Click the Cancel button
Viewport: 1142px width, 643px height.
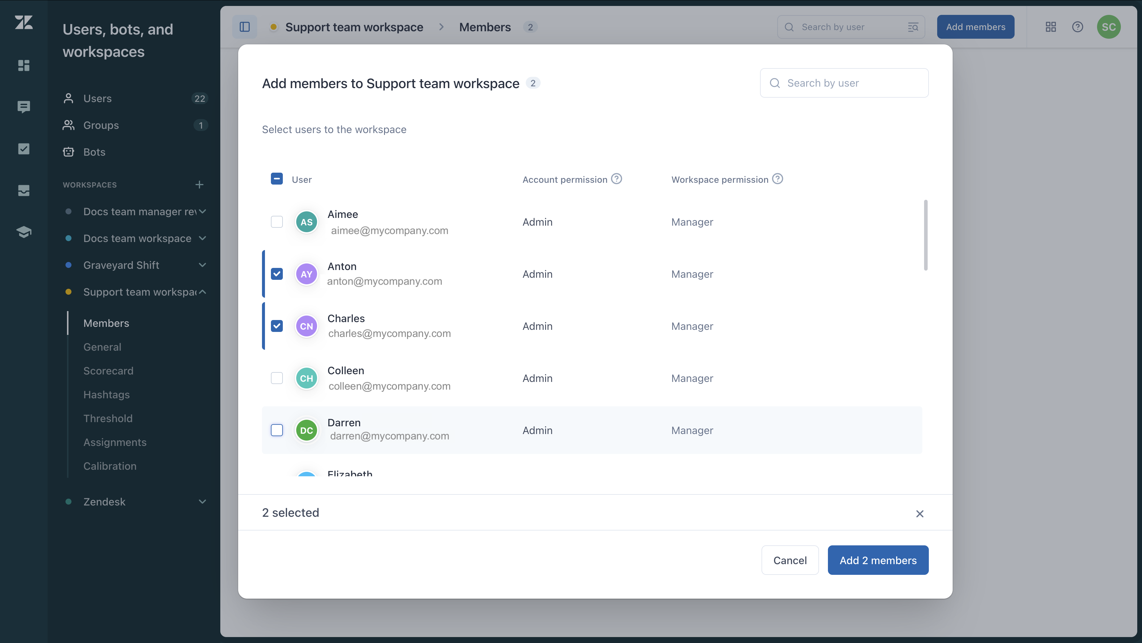(x=790, y=560)
